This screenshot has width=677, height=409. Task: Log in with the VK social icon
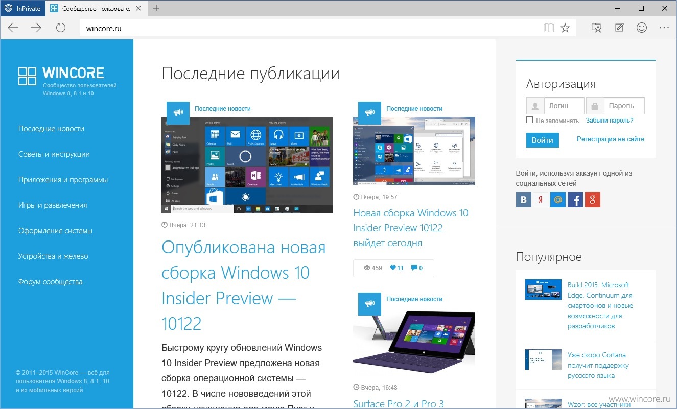[524, 200]
